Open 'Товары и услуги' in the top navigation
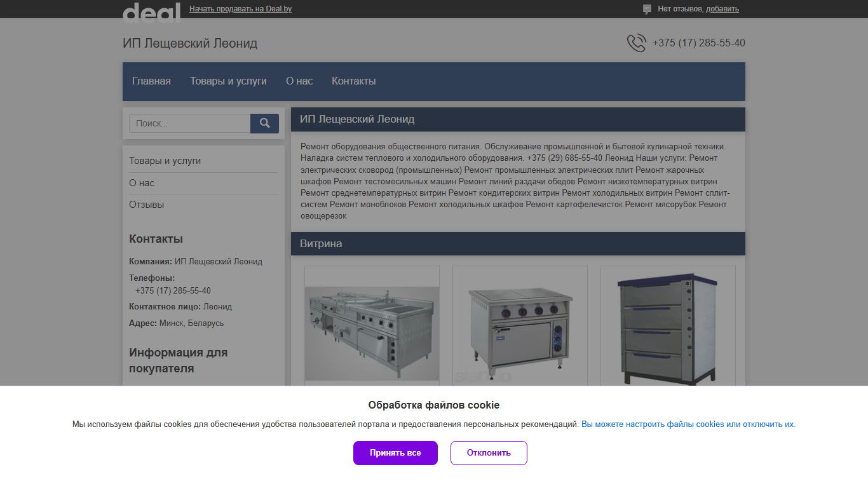This screenshot has height=488, width=868. [228, 81]
